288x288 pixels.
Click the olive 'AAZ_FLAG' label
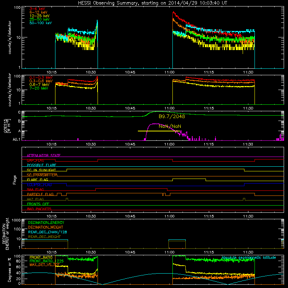[x=35, y=199]
